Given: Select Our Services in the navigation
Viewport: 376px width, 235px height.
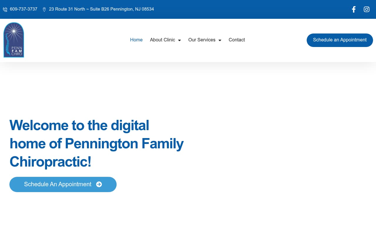Looking at the screenshot, I should point(202,40).
